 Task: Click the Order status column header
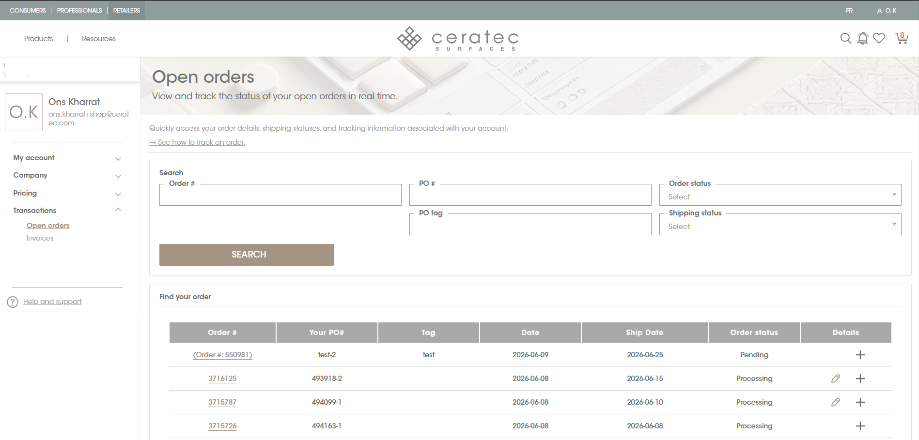(754, 333)
